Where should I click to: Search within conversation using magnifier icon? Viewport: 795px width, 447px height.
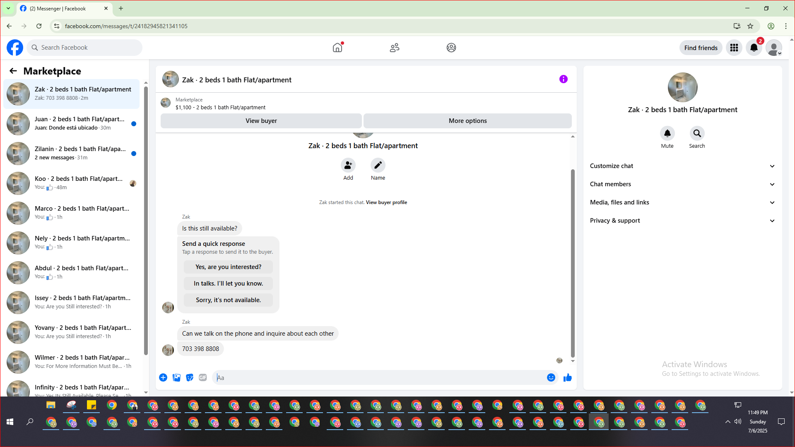click(x=697, y=133)
